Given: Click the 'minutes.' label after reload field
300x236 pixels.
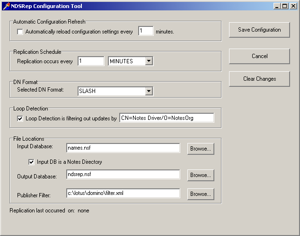Looking at the screenshot, I should click(165, 32).
